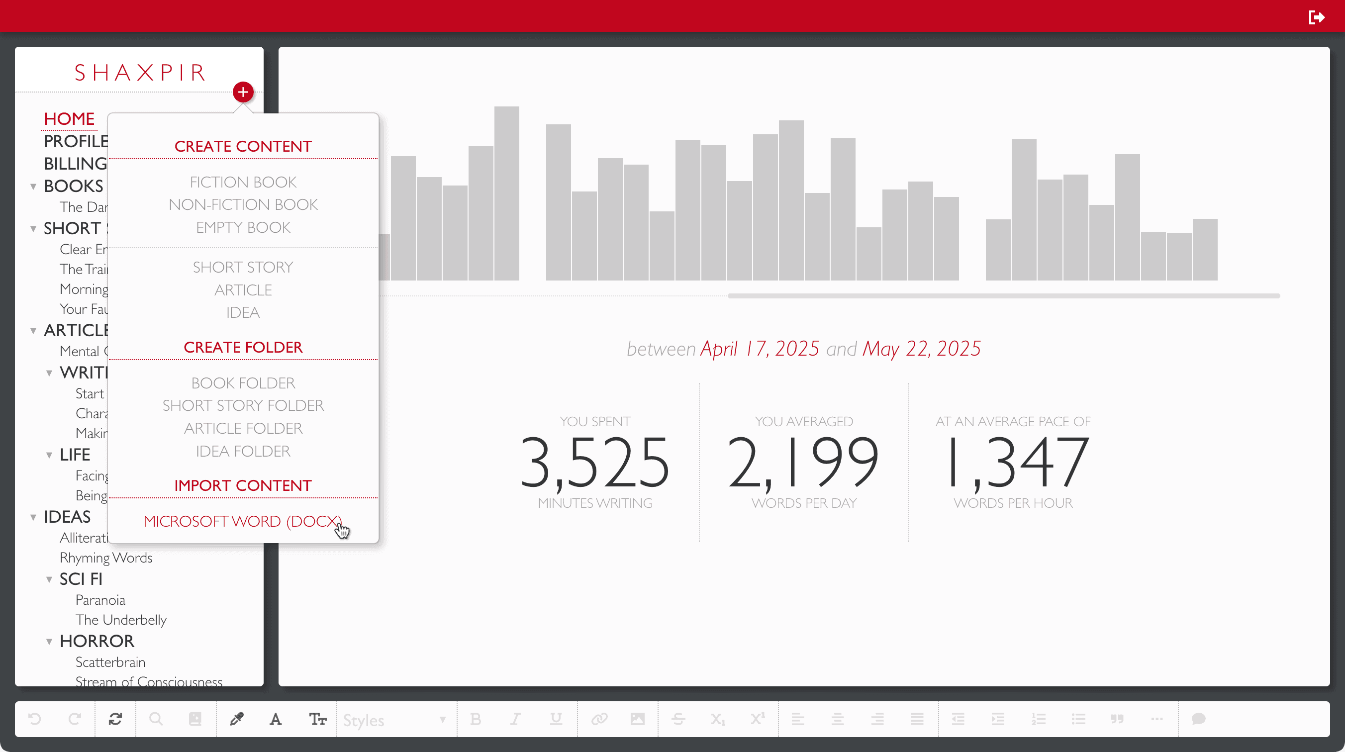Collapse the HORROR folder triangle
The image size is (1345, 752).
click(49, 641)
